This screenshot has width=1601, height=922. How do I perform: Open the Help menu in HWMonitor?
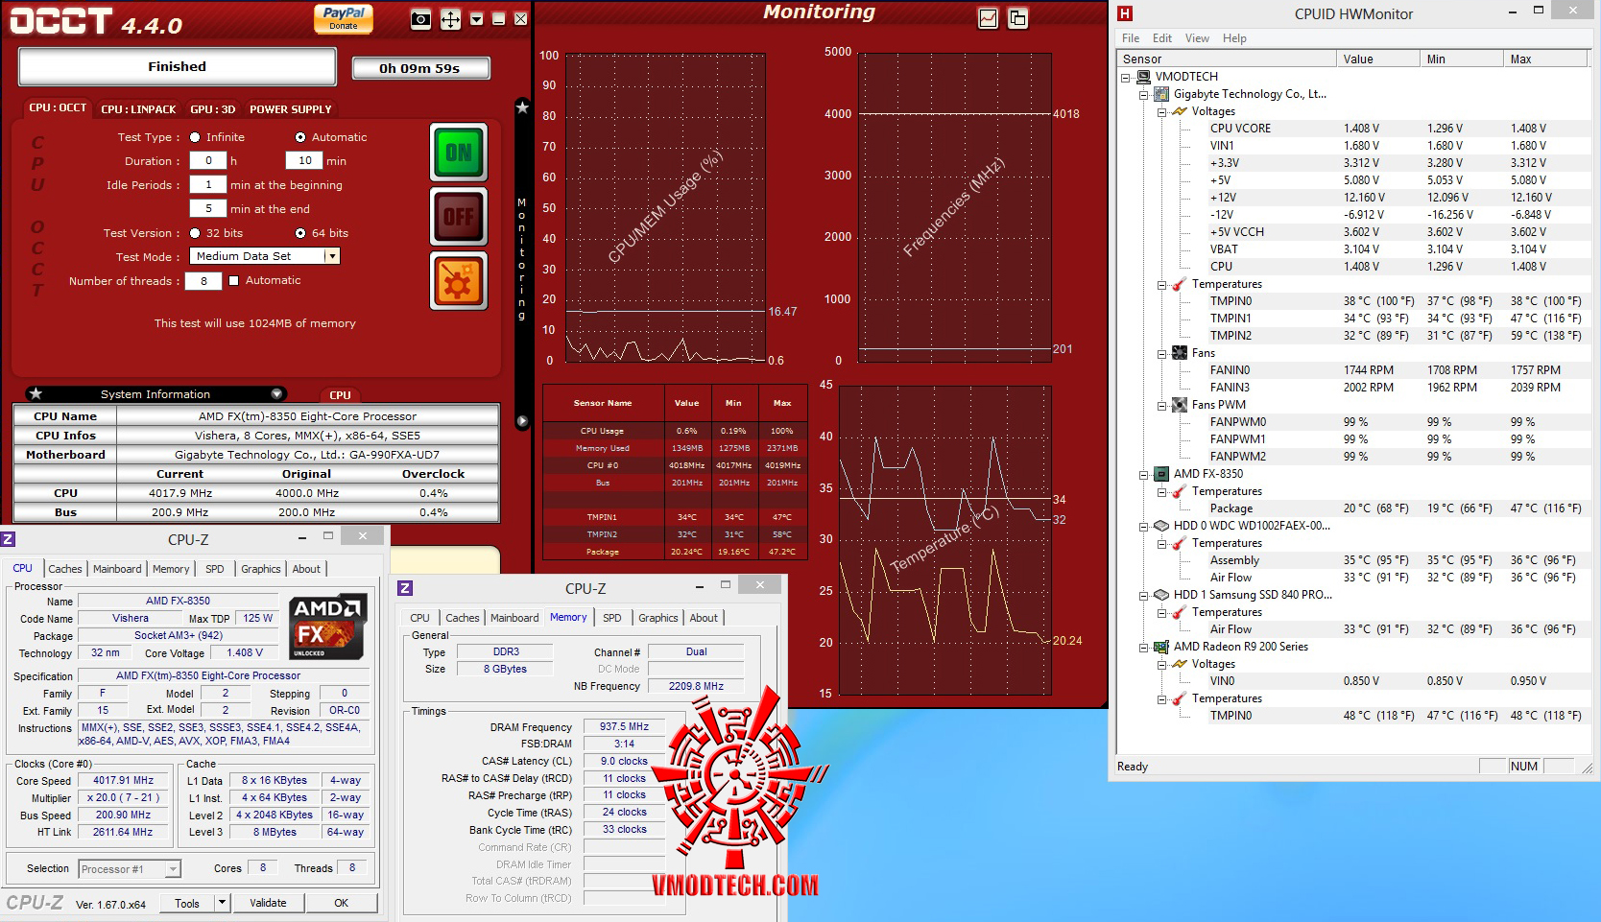click(x=1234, y=38)
